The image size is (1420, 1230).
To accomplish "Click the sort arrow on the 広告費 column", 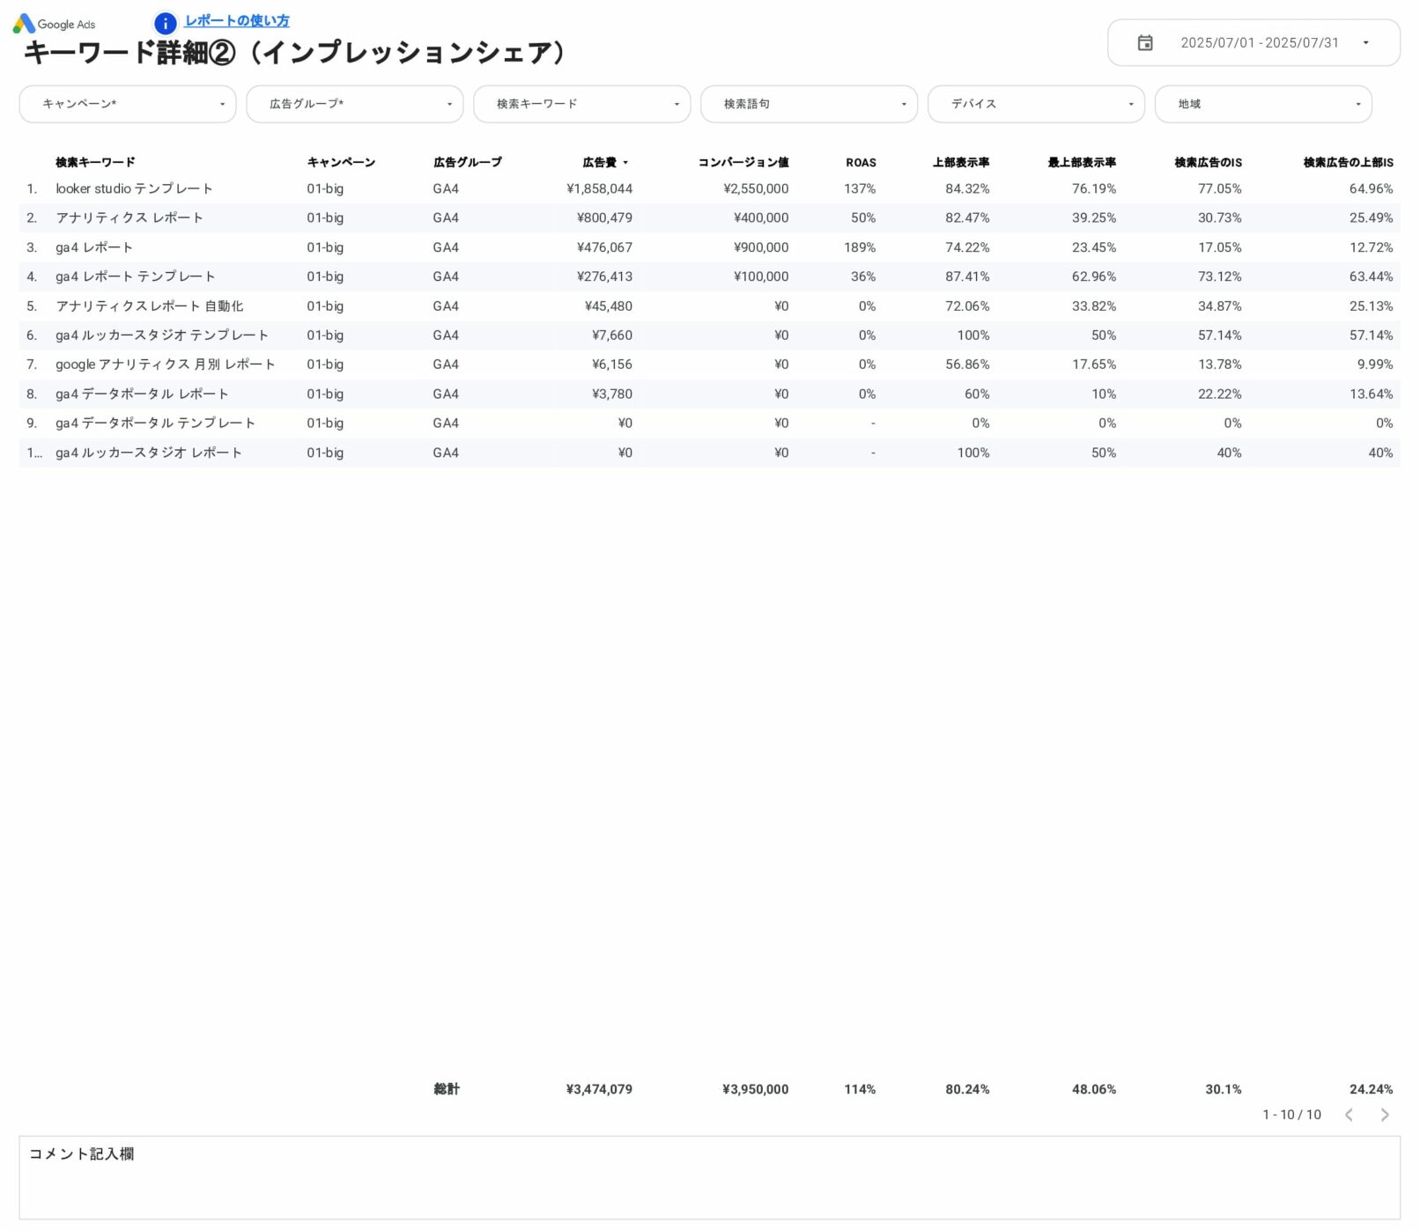I will 625,162.
